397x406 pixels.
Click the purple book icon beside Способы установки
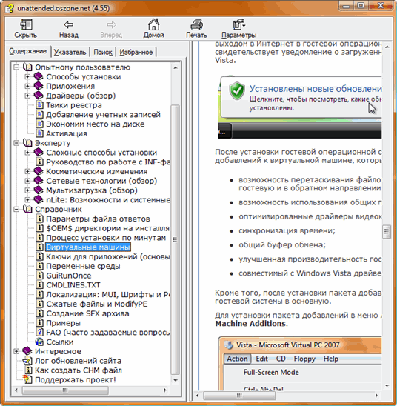click(39, 76)
